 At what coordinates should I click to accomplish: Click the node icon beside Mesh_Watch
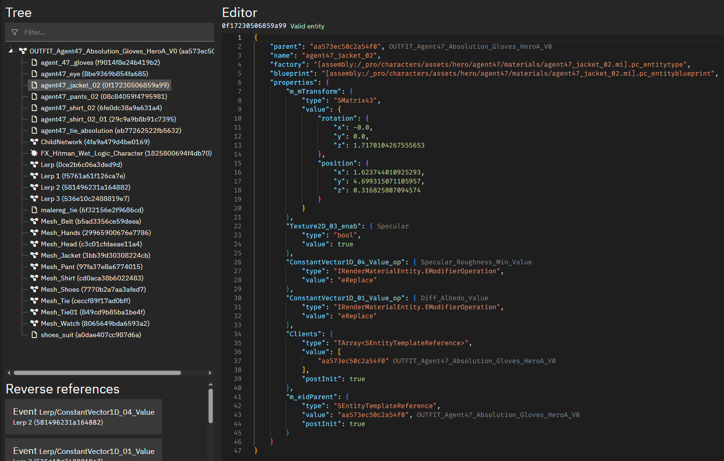(x=34, y=323)
